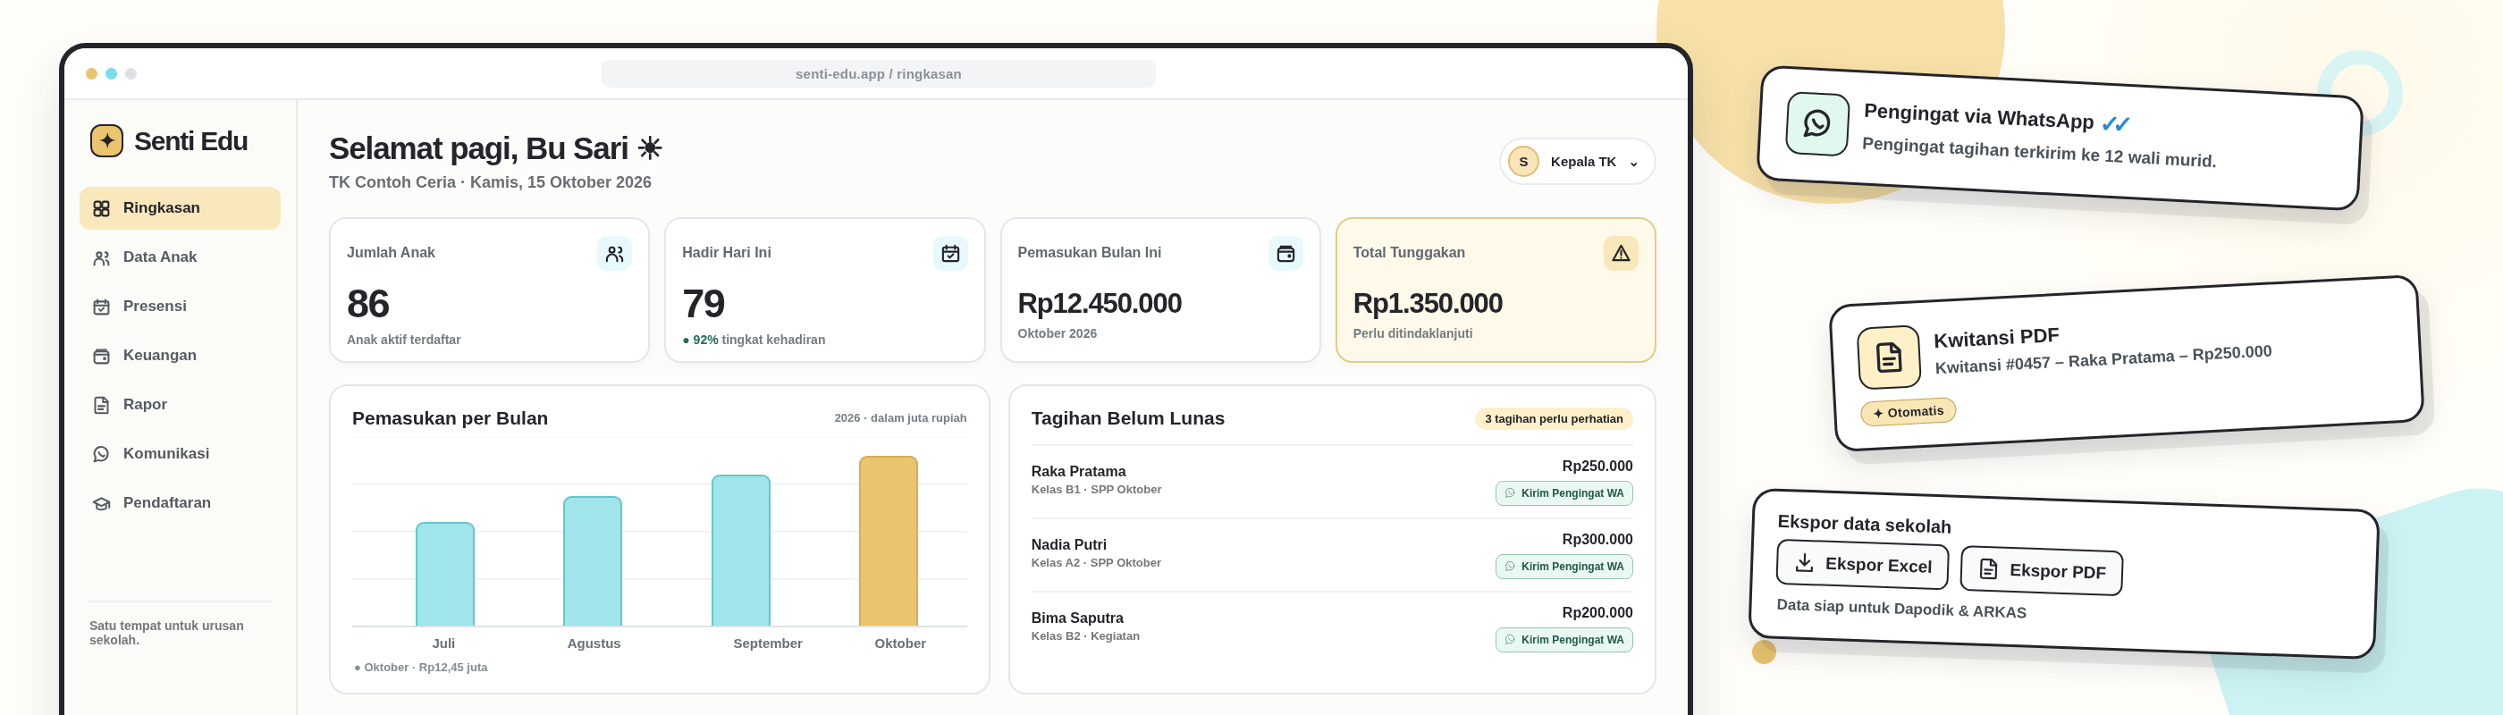Open the Rapor sidebar item
Viewport: 2503px width, 715px height.
pos(180,404)
